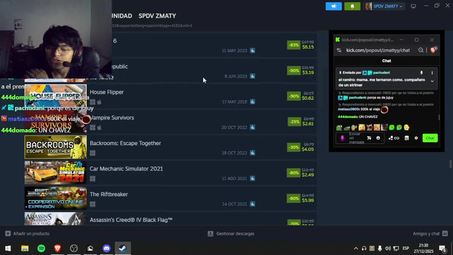453x255 pixels.
Task: Click Añadir un producto
Action: (x=27, y=234)
